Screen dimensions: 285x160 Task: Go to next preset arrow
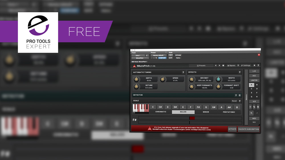[x=219, y=65]
